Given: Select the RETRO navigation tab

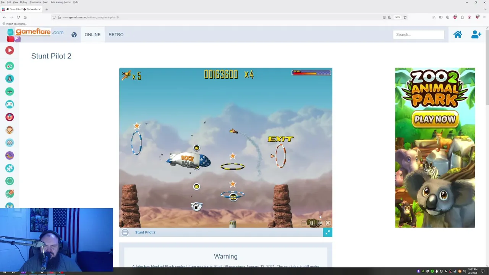Looking at the screenshot, I should 116,35.
